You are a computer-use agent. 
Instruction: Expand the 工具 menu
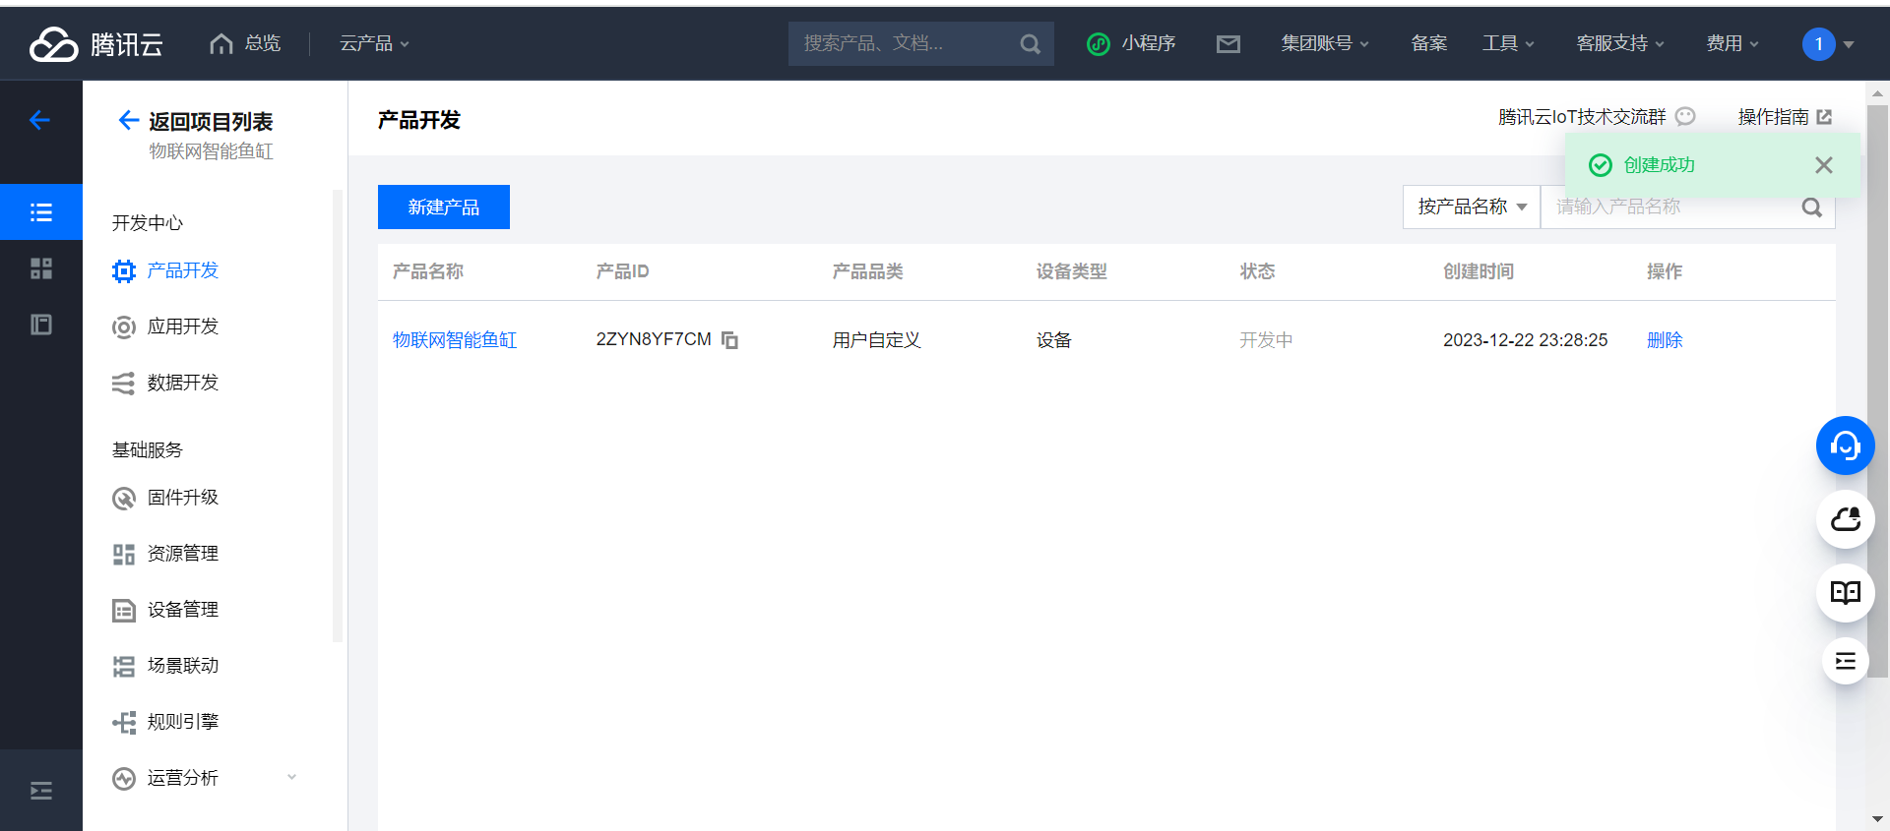pos(1508,43)
